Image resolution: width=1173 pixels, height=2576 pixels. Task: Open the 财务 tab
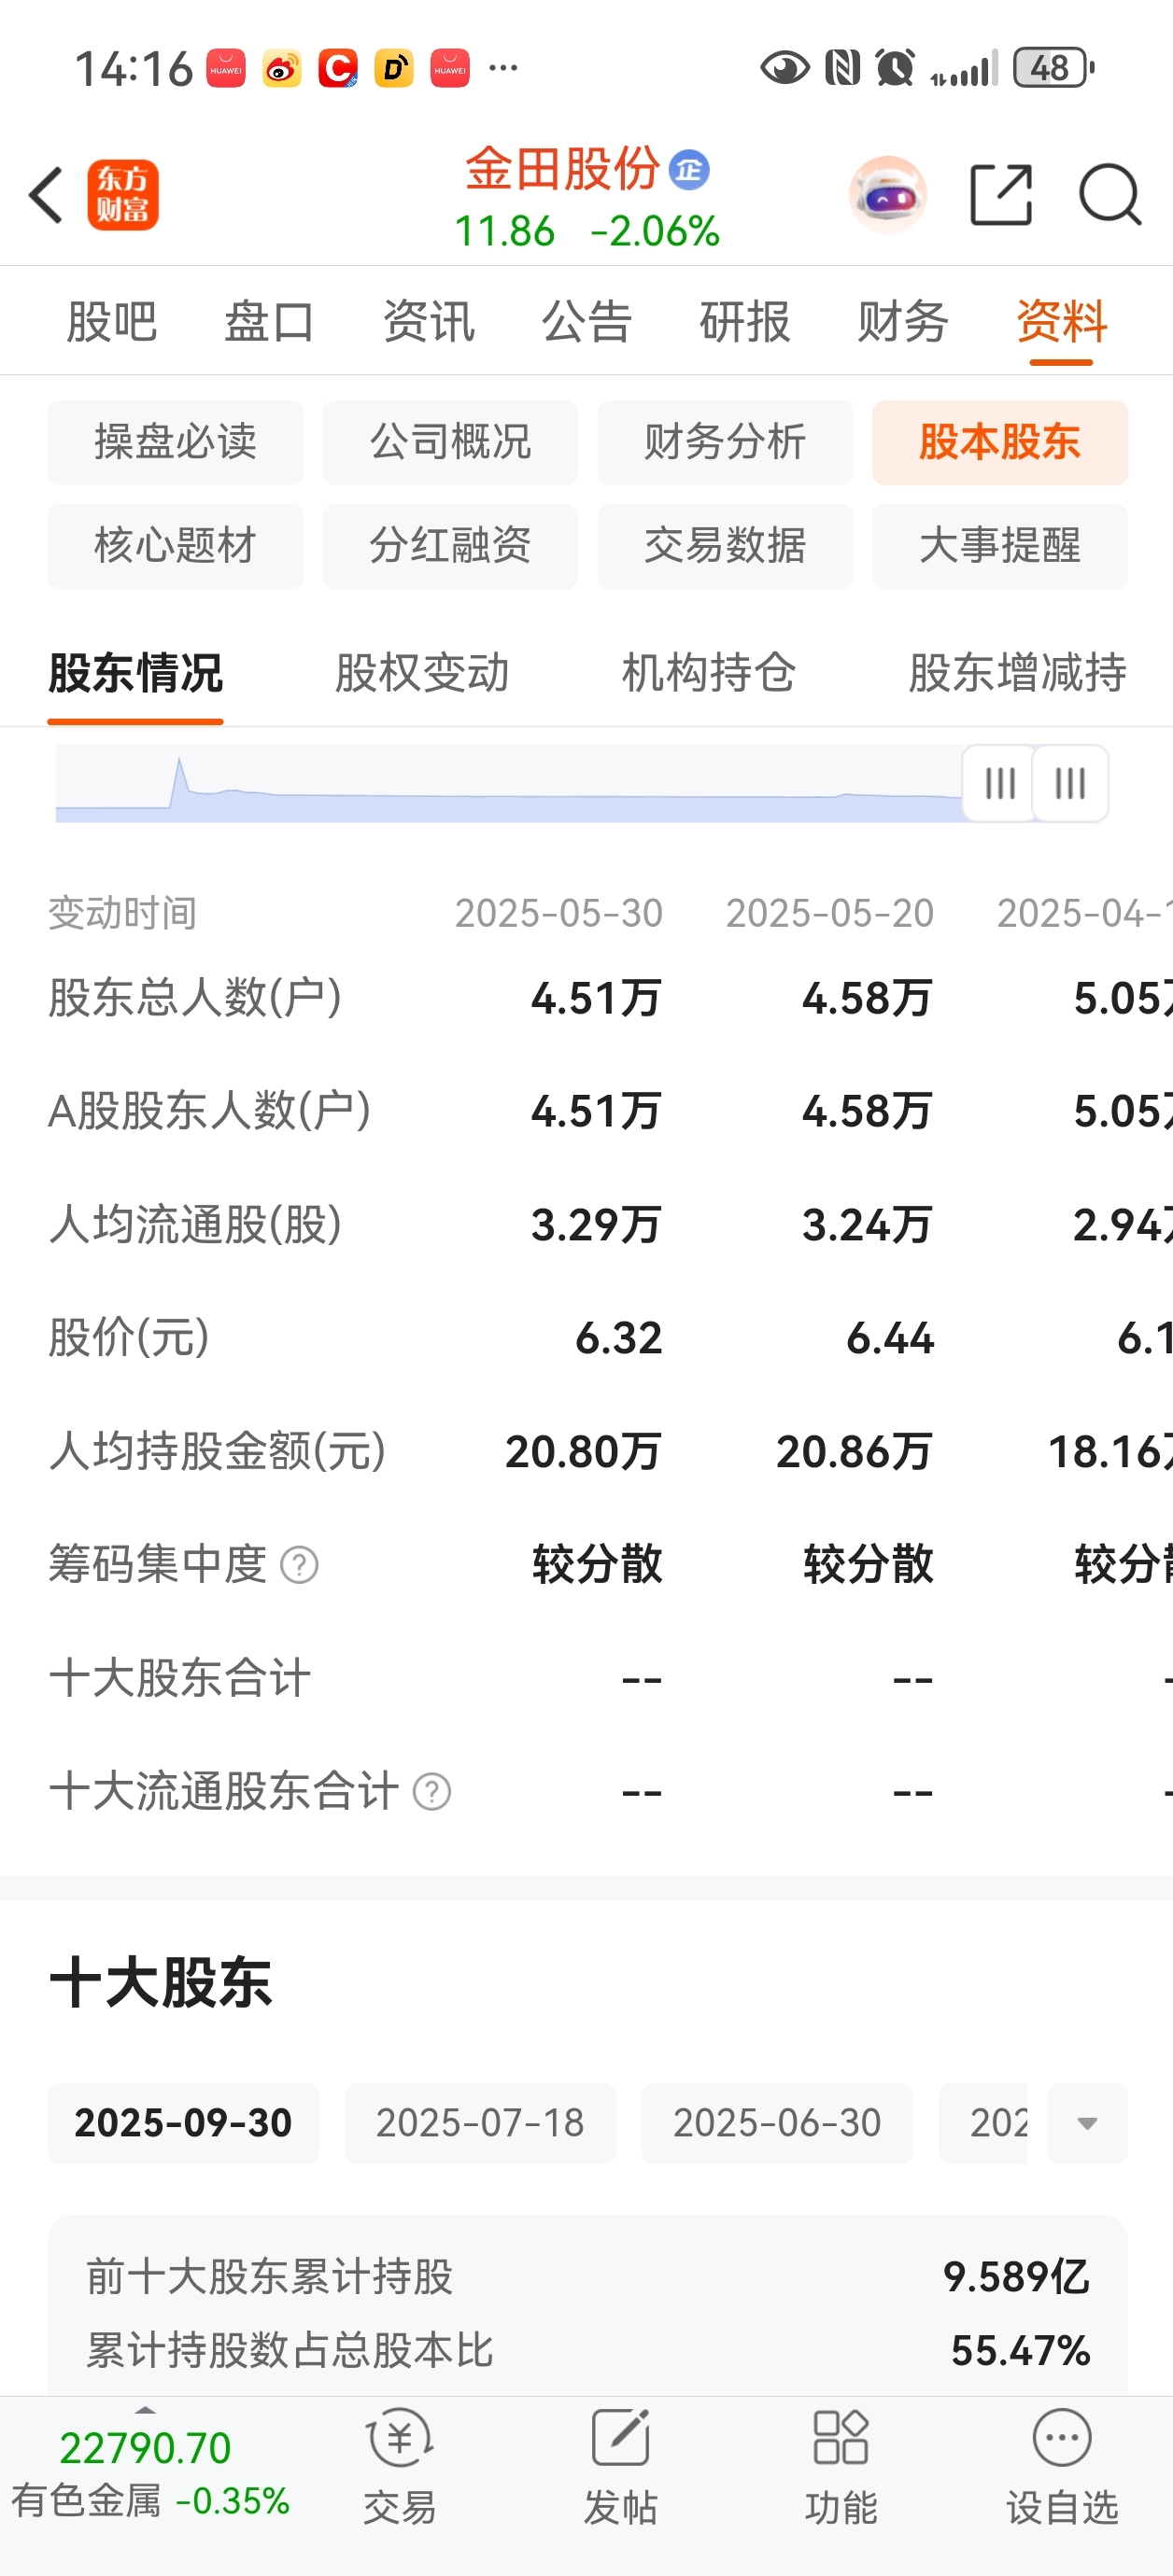pos(903,322)
